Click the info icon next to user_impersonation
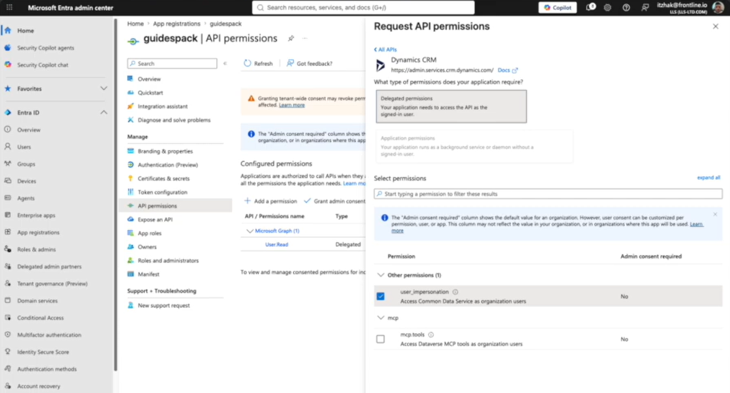The image size is (730, 393). [x=455, y=292]
